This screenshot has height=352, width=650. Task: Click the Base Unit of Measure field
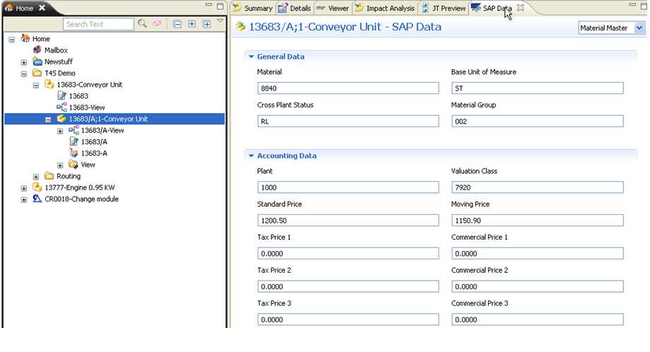538,88
